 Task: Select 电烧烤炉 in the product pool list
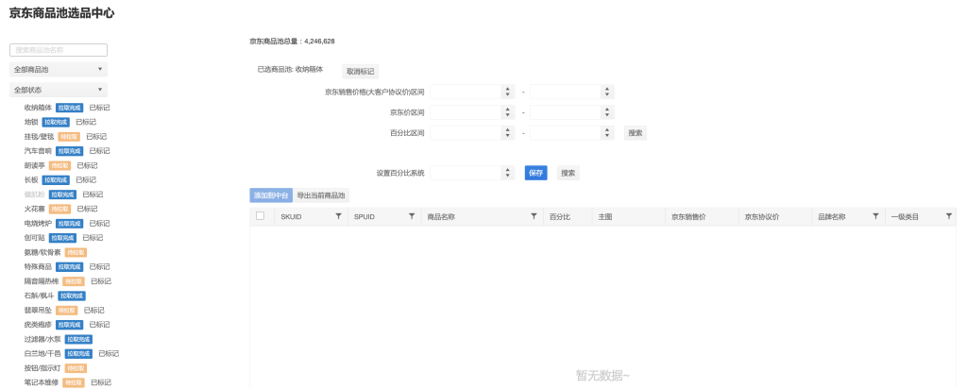pyautogui.click(x=38, y=224)
